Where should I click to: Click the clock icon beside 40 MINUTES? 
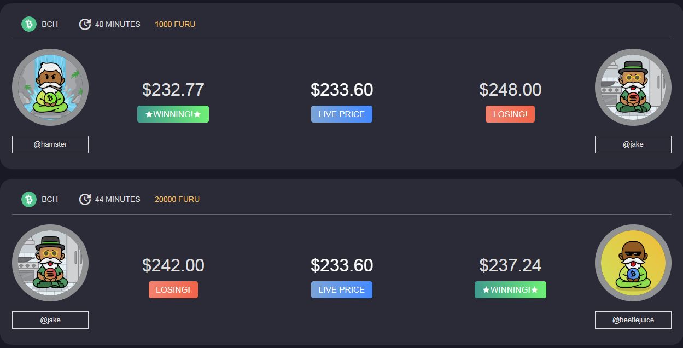pos(85,24)
